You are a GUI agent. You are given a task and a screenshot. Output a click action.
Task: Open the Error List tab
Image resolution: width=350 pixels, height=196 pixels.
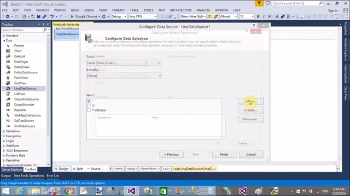coord(52,176)
